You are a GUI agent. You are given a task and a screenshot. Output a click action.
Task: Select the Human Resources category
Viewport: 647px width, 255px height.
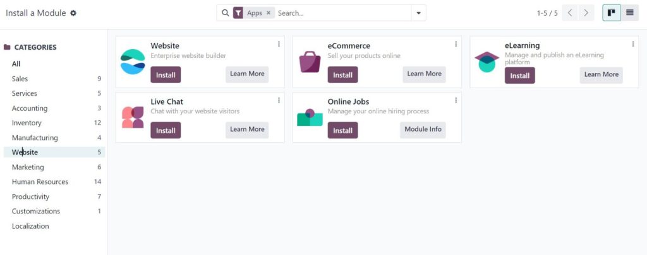40,182
